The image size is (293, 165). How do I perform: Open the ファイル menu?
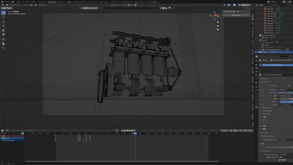click(7, 2)
